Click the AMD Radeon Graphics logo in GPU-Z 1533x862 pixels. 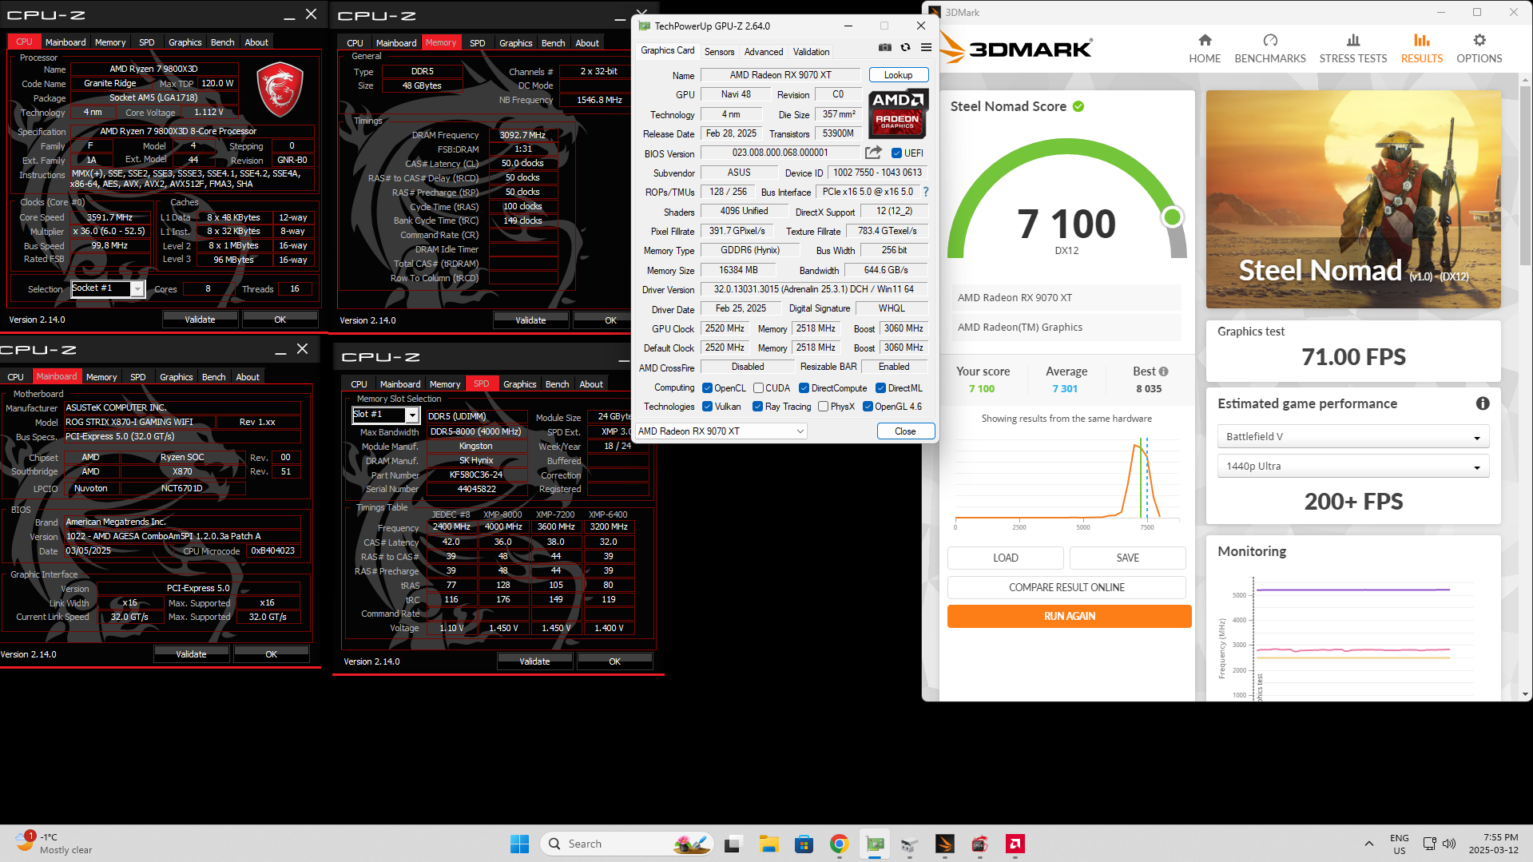[898, 113]
